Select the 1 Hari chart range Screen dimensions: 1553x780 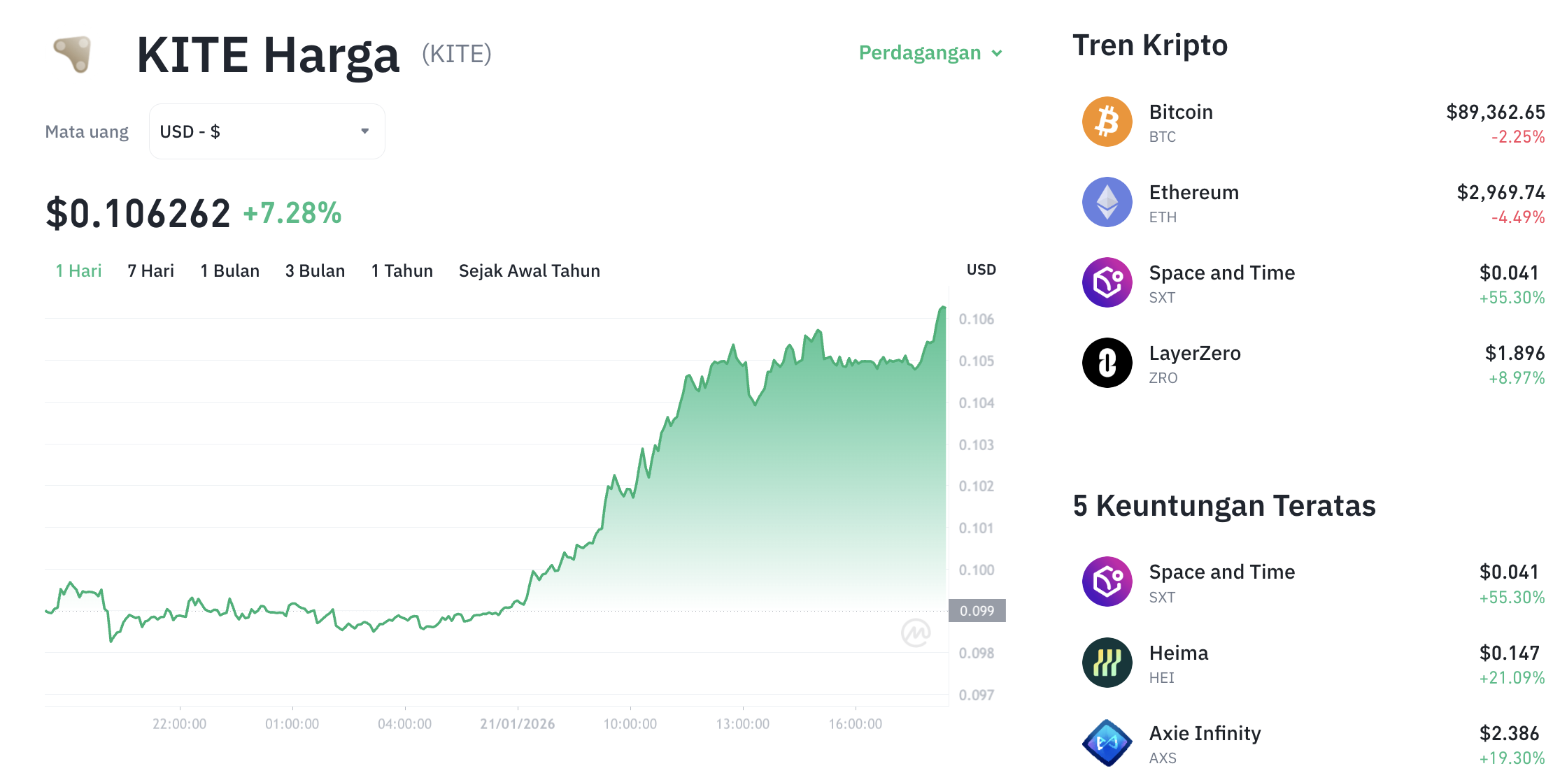click(x=78, y=270)
